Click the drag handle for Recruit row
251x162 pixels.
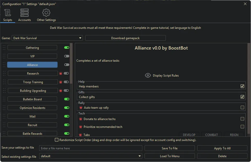[x=4, y=125]
